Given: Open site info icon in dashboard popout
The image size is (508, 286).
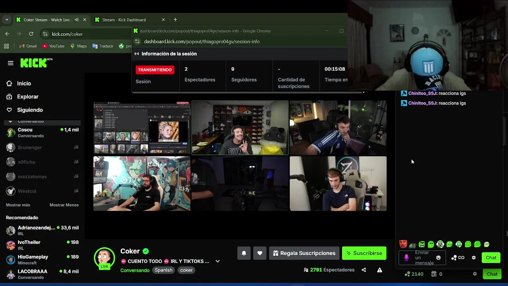Looking at the screenshot, I should pyautogui.click(x=137, y=41).
